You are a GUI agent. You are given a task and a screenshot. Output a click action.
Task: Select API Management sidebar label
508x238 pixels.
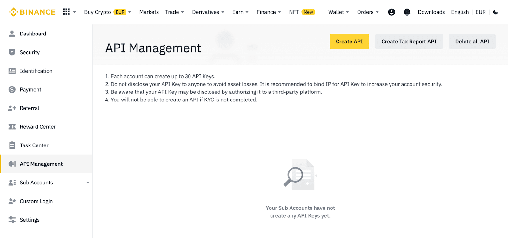[41, 164]
